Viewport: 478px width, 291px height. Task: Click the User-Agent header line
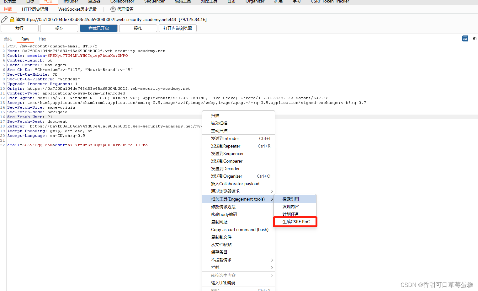(168, 98)
